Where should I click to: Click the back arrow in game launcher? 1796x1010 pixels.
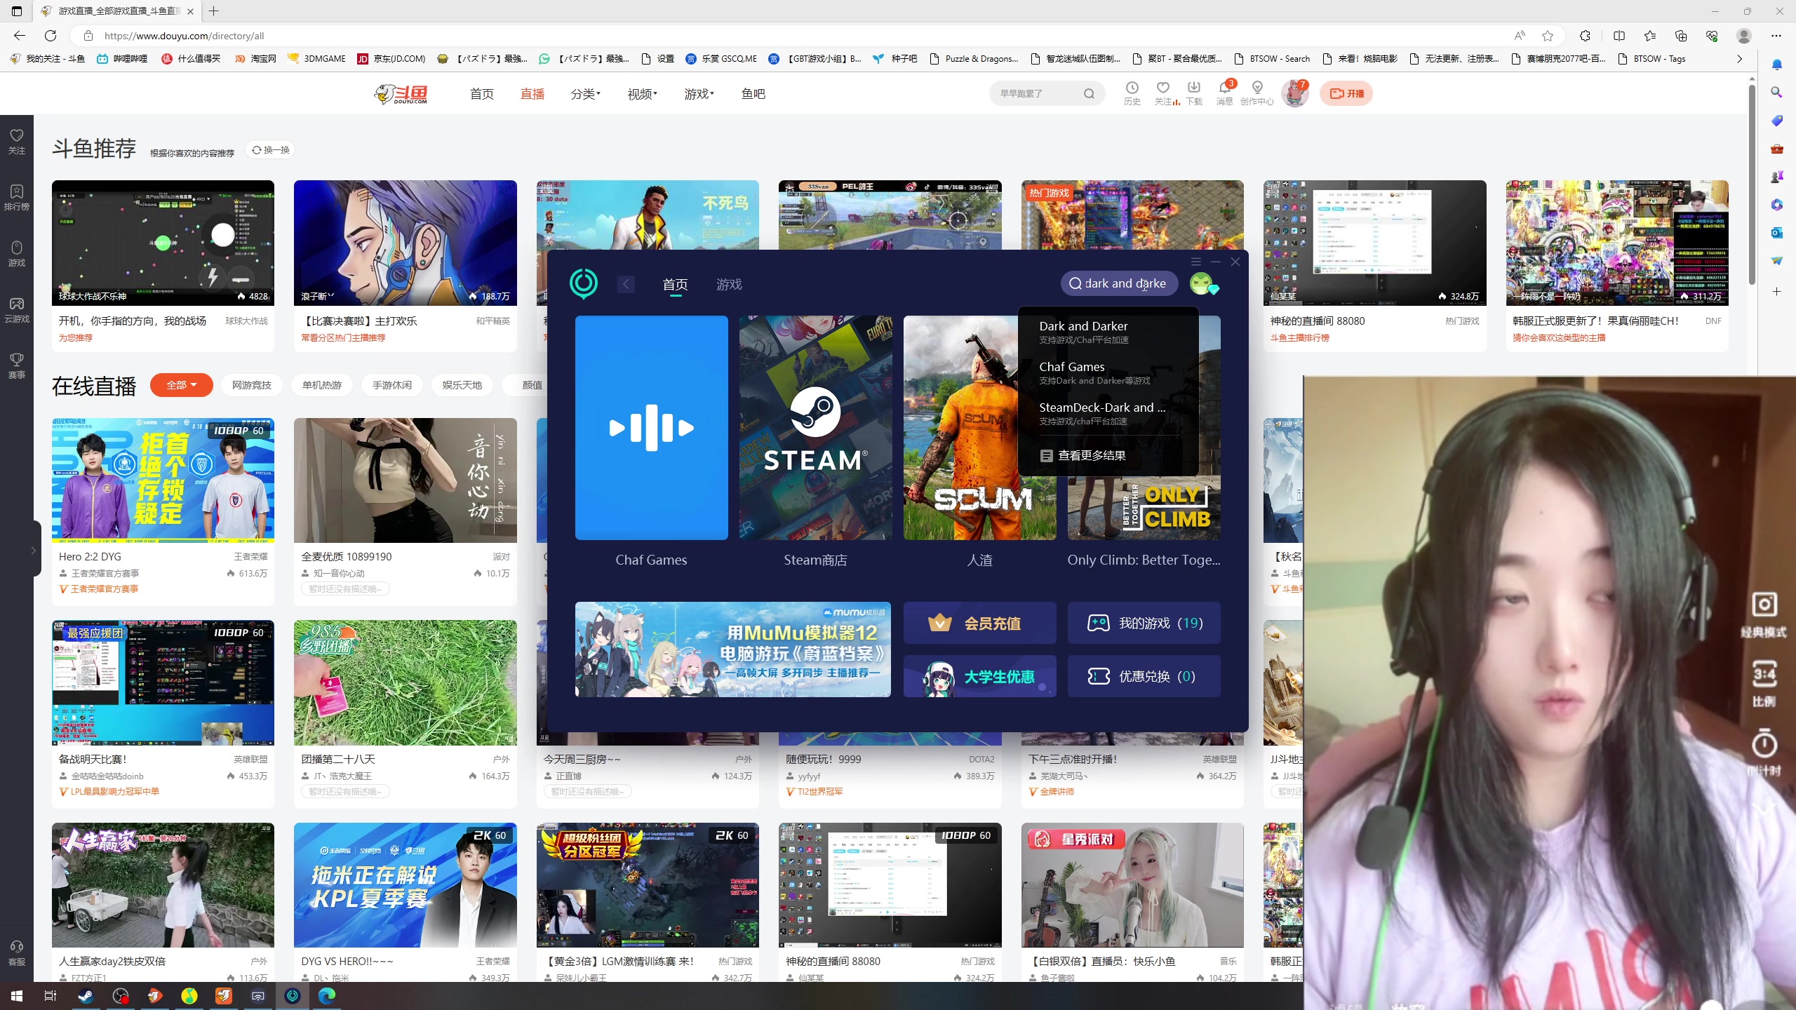tap(626, 284)
